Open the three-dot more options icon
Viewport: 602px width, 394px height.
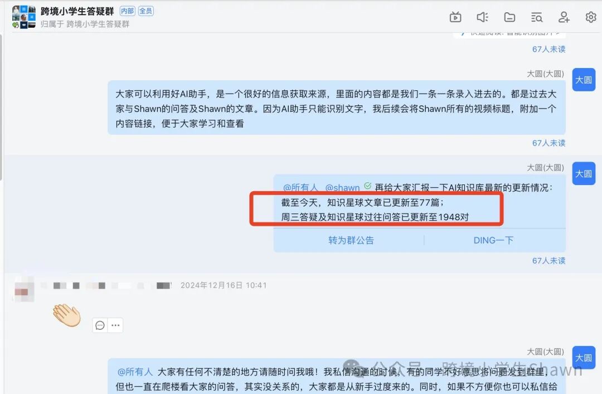[x=114, y=325]
